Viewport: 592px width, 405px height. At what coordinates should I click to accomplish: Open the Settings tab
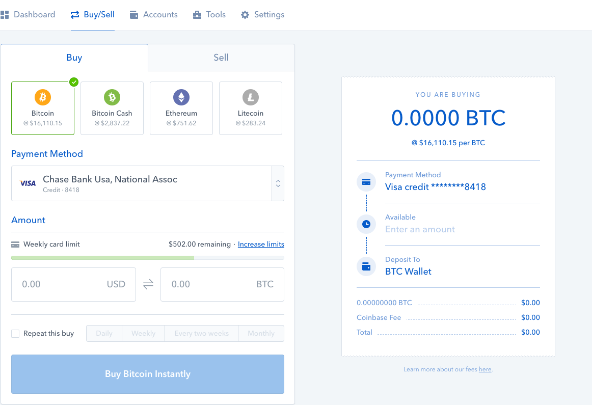click(x=263, y=15)
